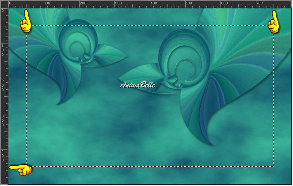Click the 500 mark on horizontal ruler

click(189, 3)
